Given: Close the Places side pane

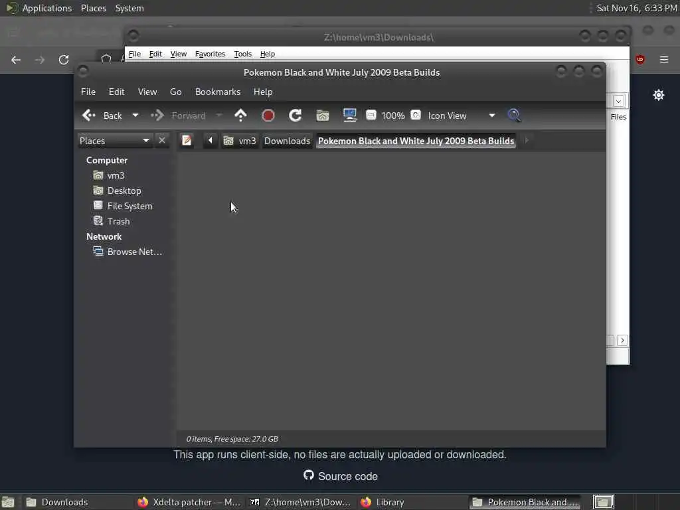Looking at the screenshot, I should pos(162,141).
